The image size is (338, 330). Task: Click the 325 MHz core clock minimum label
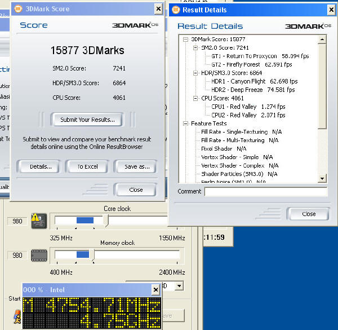pyautogui.click(x=61, y=238)
